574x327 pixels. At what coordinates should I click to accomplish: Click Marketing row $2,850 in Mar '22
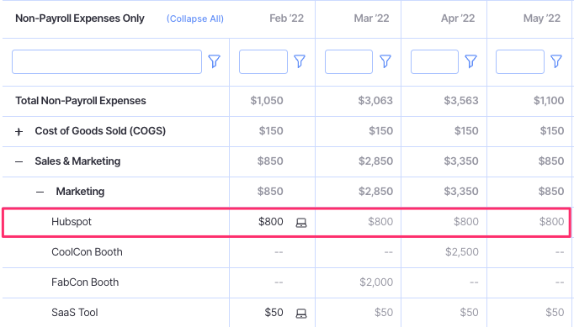pyautogui.click(x=376, y=192)
